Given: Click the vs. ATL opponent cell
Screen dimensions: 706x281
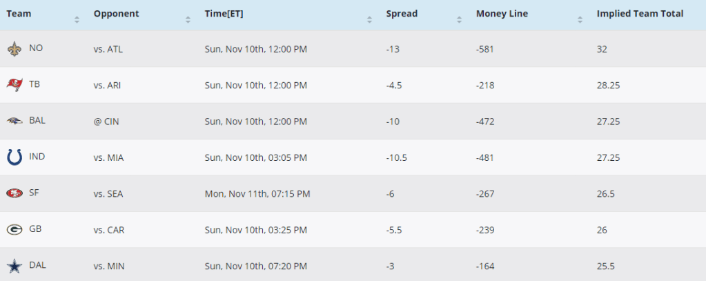Looking at the screenshot, I should (108, 49).
